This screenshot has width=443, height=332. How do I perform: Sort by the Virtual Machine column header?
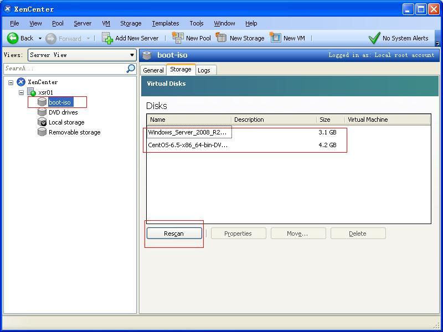388,120
